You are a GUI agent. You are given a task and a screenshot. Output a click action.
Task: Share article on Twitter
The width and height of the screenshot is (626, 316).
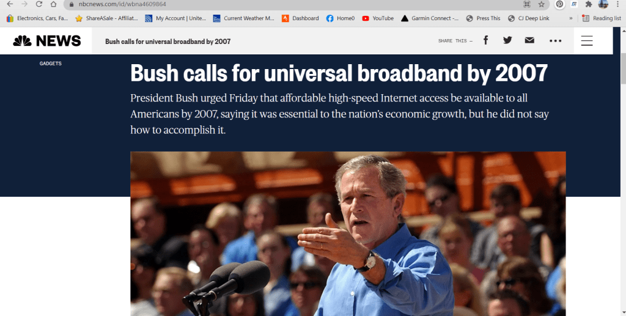pos(507,40)
